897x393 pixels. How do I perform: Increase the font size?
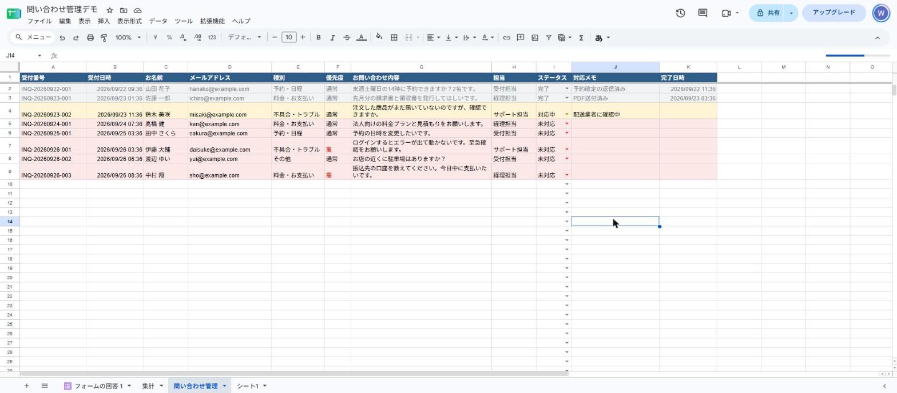point(303,38)
